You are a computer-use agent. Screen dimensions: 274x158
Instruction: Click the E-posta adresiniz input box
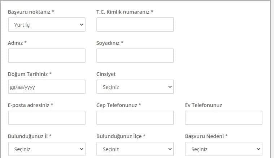[x=47, y=118]
